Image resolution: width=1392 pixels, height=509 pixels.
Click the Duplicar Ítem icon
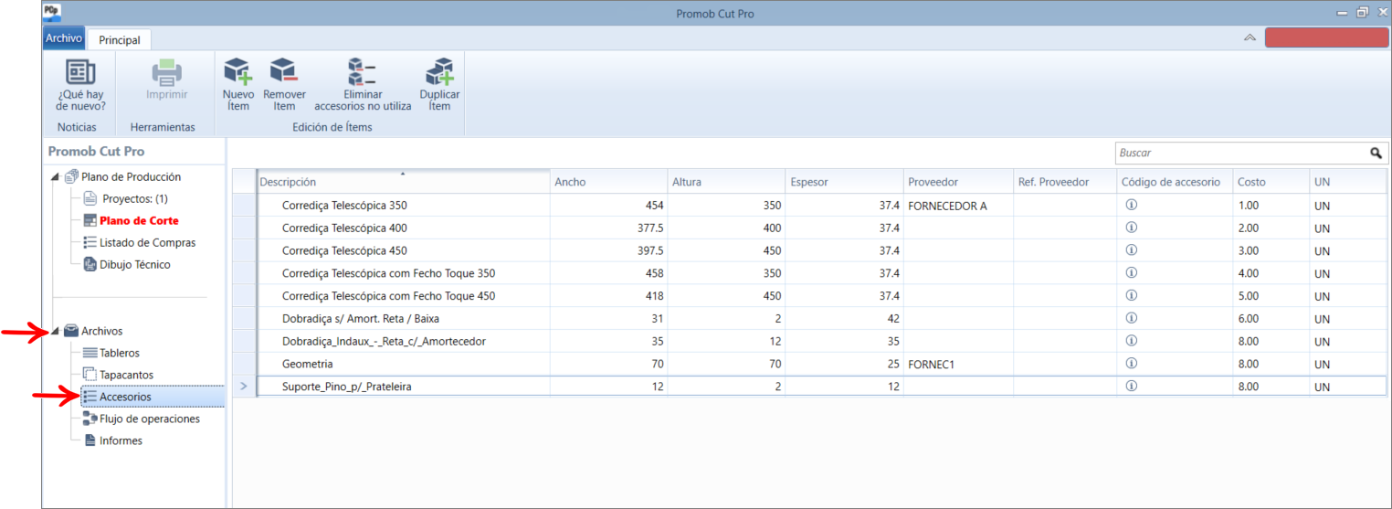439,71
